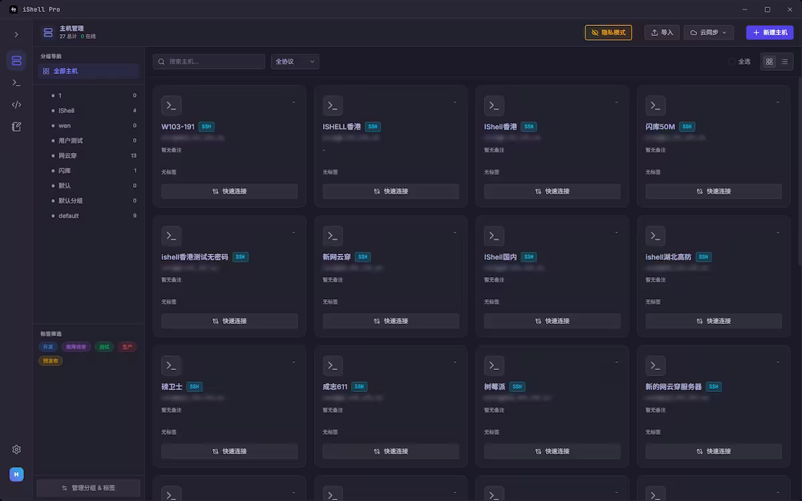Toggle 隐私模式 privacy mode
This screenshot has width=802, height=501.
coord(608,32)
